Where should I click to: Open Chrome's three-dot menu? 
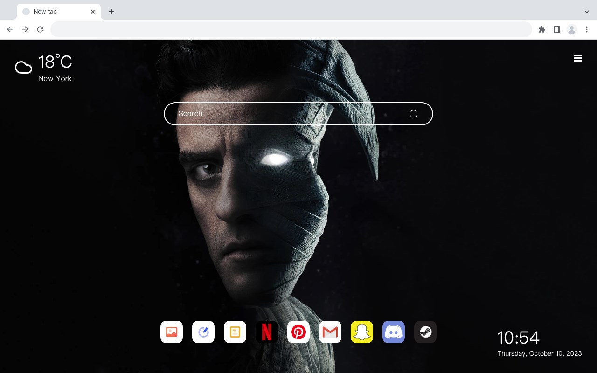587,29
